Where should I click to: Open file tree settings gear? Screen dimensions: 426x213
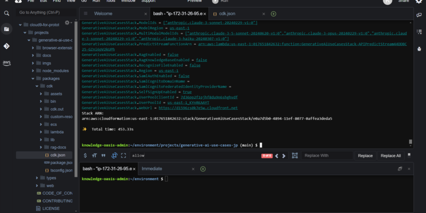(x=68, y=23)
